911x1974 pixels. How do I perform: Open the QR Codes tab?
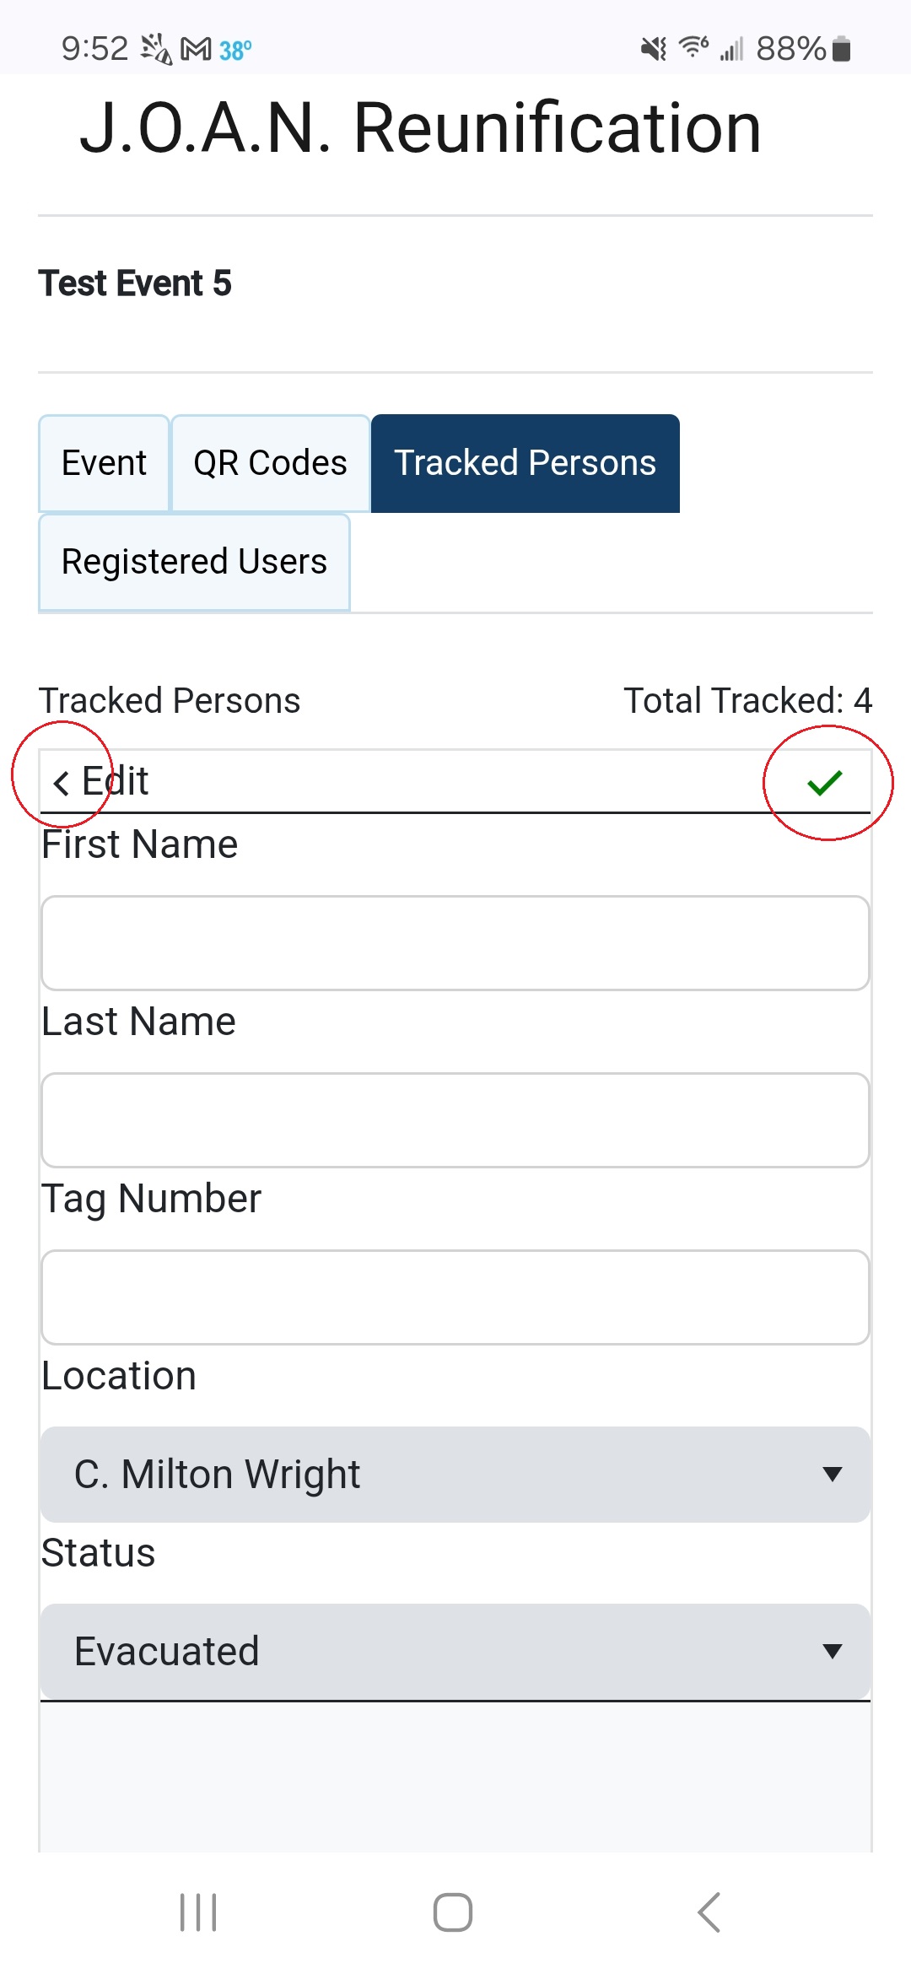coord(270,463)
